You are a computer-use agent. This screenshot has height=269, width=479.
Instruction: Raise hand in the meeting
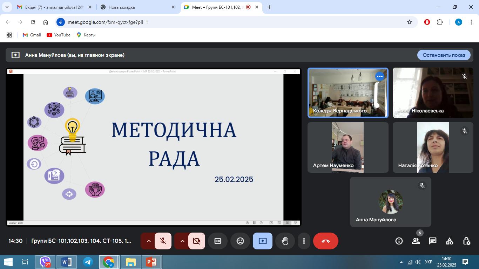click(285, 241)
